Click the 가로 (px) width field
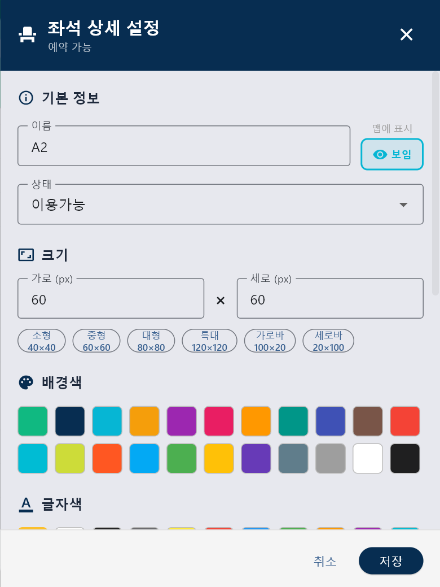Screen dimensions: 440x587 pyautogui.click(x=111, y=299)
